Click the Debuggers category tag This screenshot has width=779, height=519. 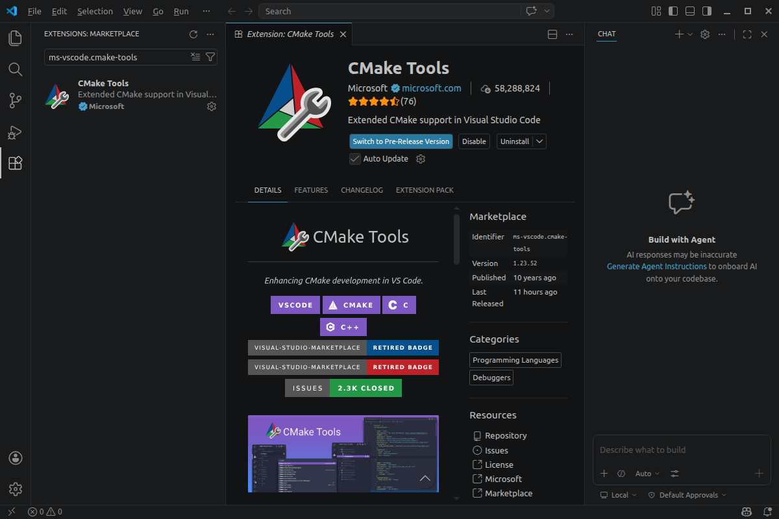point(491,378)
